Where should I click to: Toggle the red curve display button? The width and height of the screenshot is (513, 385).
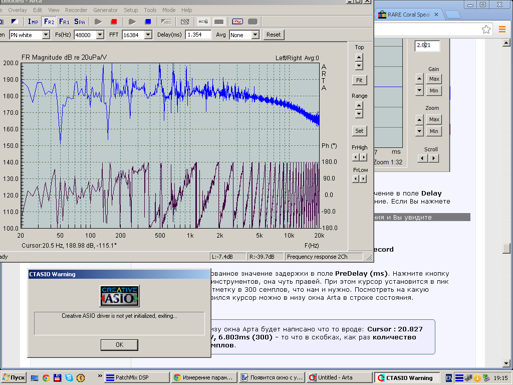[x=236, y=22]
